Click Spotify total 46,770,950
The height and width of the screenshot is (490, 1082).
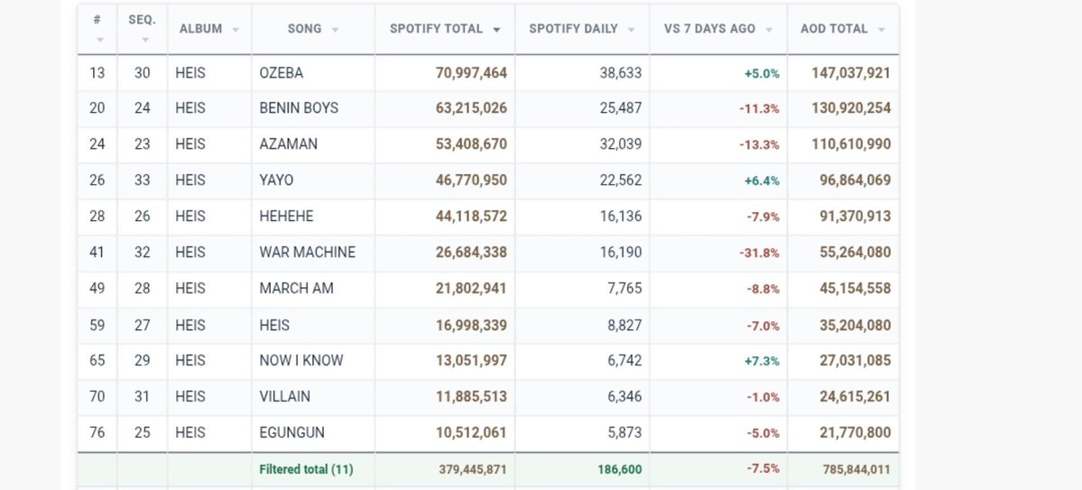coord(471,180)
